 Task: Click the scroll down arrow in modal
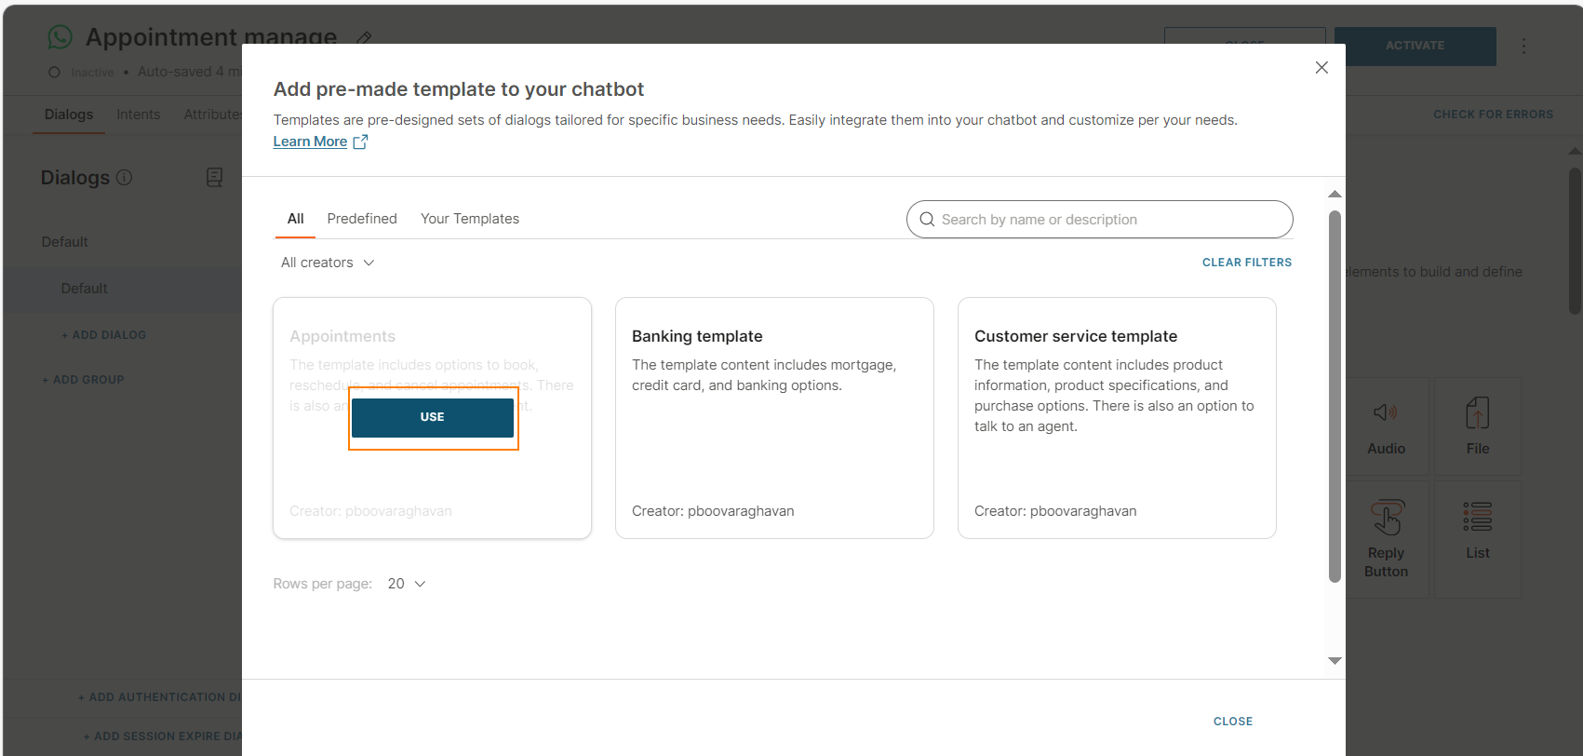[1335, 660]
